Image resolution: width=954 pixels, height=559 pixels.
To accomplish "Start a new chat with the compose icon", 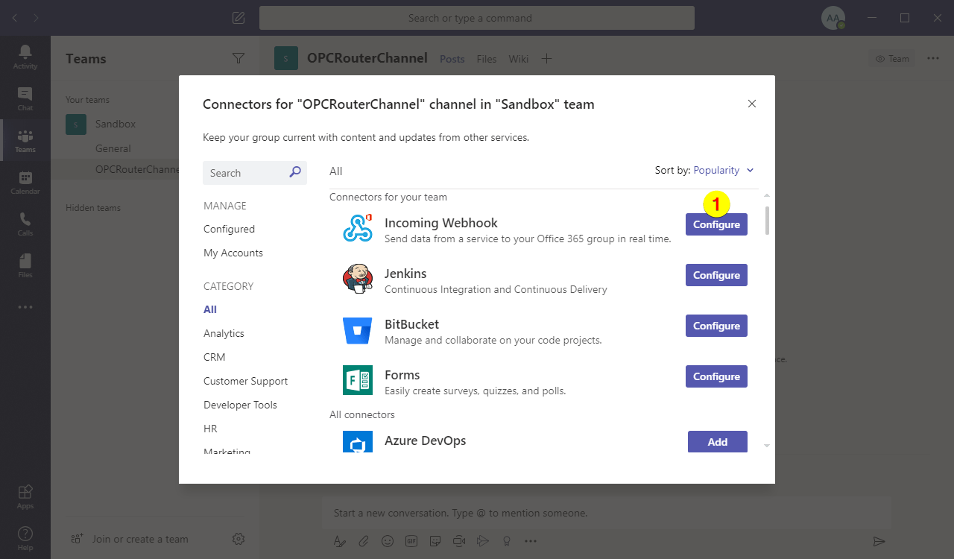I will pyautogui.click(x=238, y=17).
